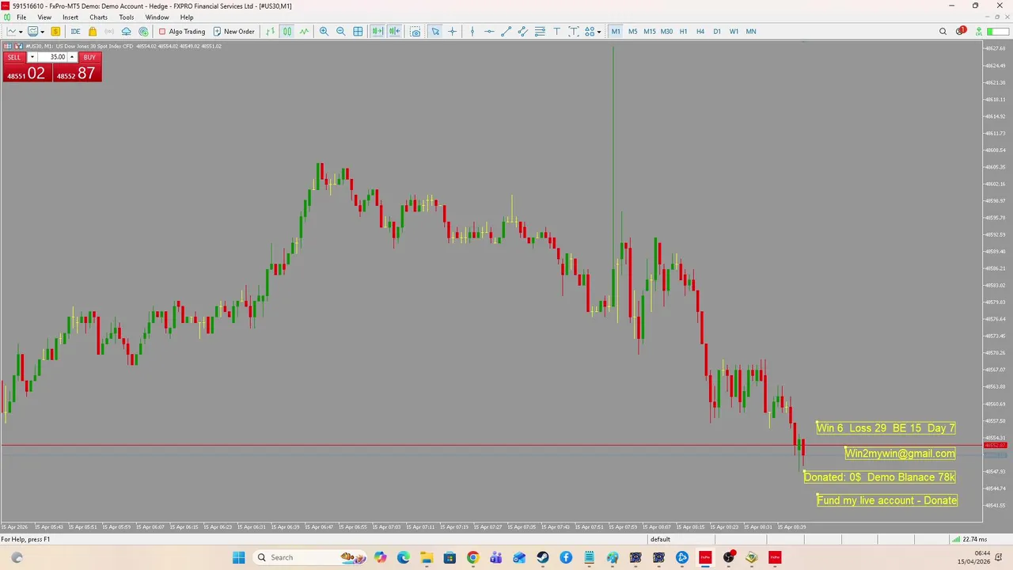Zoom in on the chart
1013x570 pixels.
[x=324, y=32]
